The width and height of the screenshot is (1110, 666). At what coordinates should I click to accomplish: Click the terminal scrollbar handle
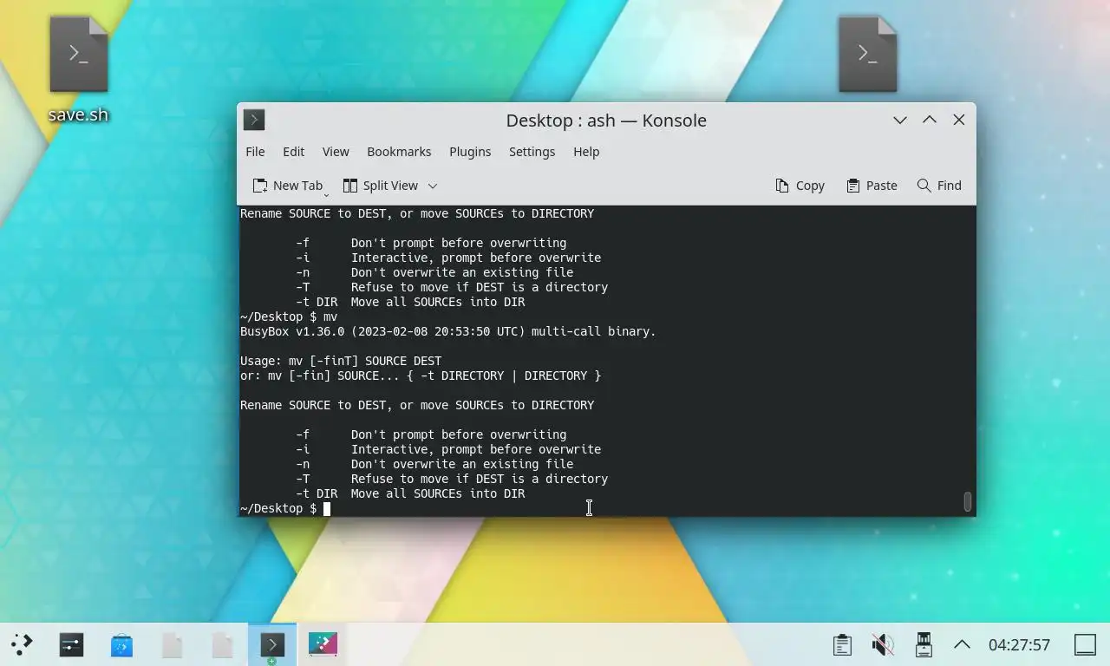pos(968,502)
